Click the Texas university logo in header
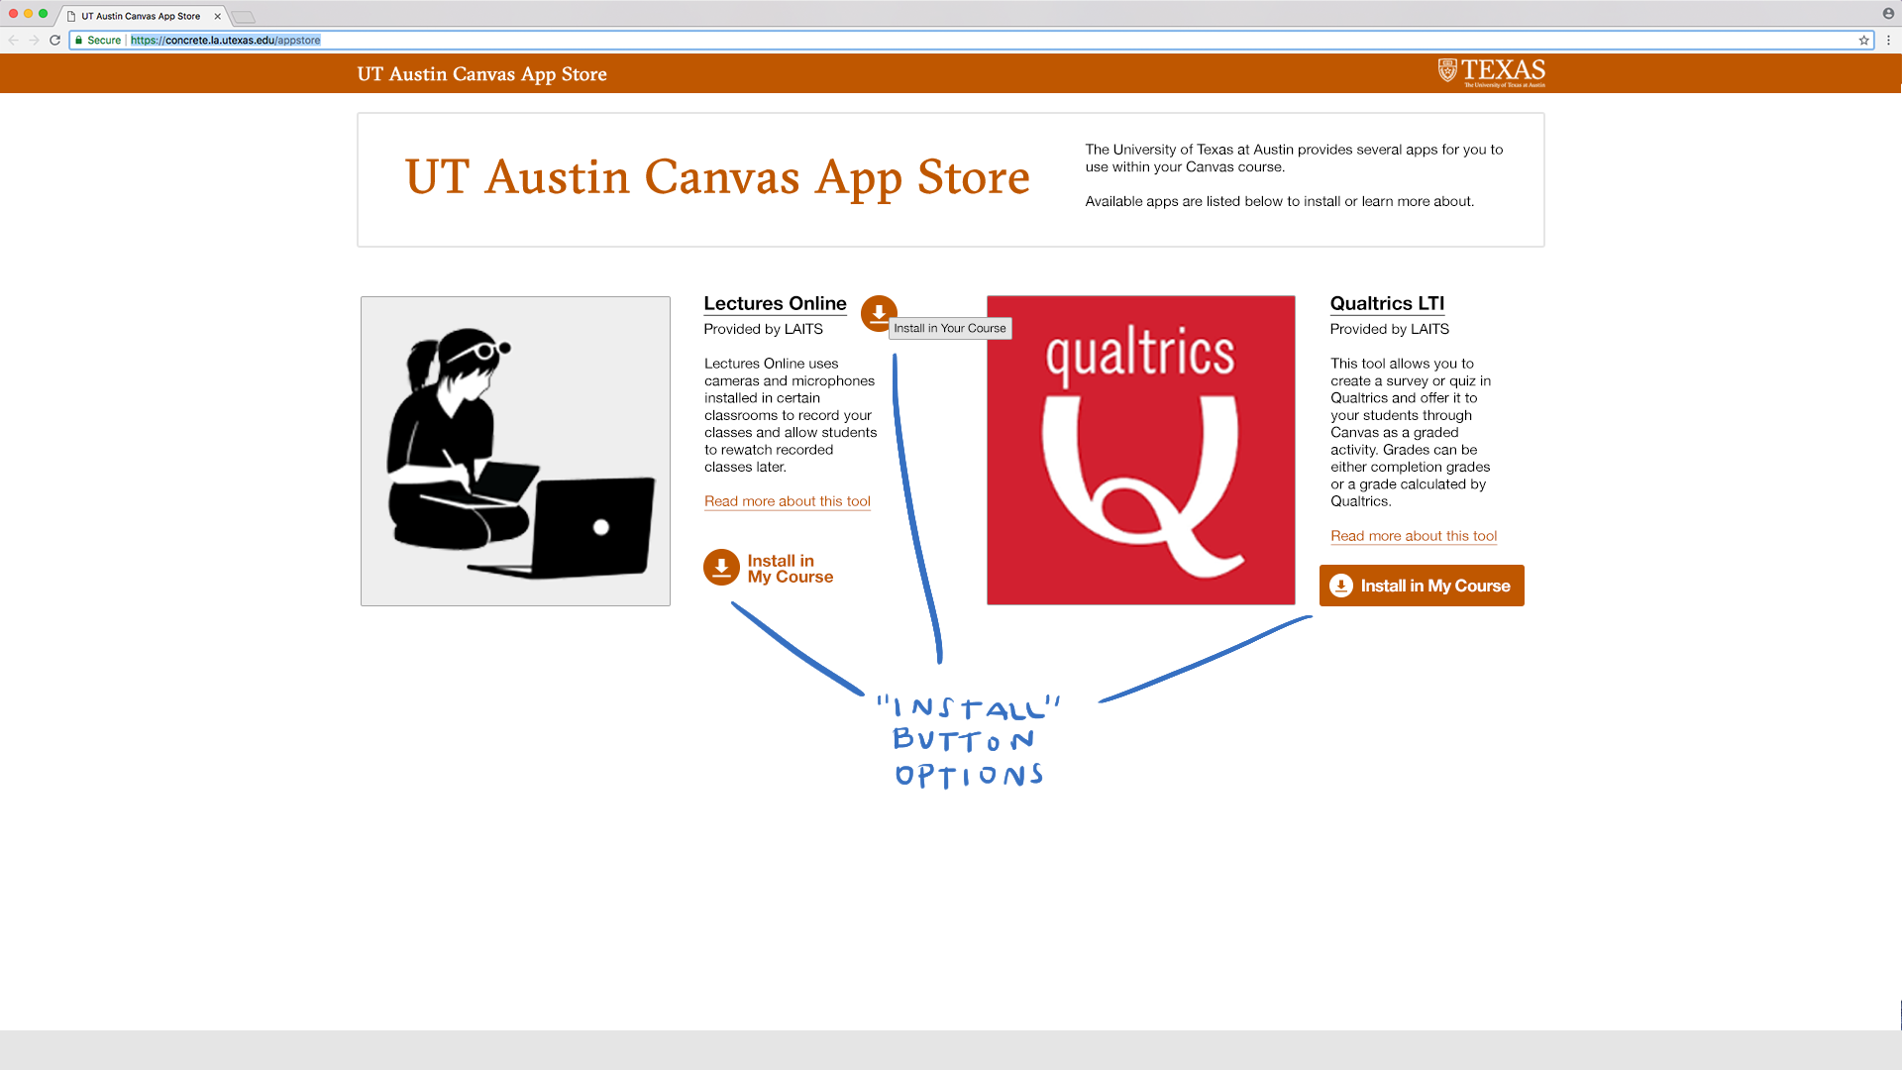 pyautogui.click(x=1491, y=72)
